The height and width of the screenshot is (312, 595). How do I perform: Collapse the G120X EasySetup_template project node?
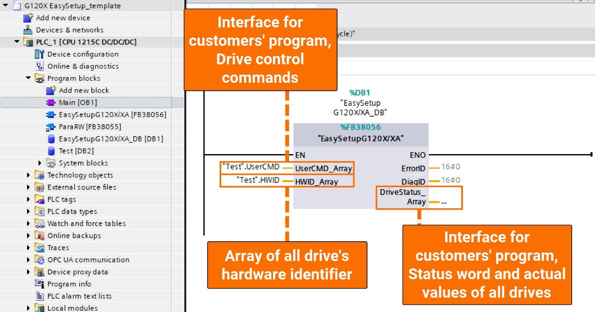click(5, 6)
